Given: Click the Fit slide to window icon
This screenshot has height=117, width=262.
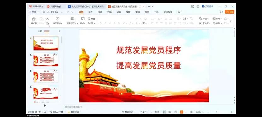Looking at the screenshot, I should [x=191, y=112].
